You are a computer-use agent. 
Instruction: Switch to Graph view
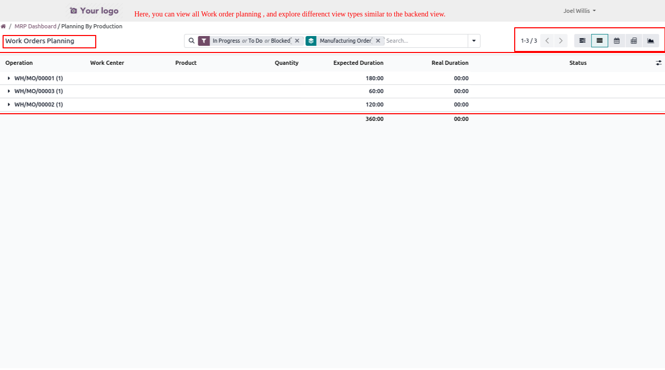pos(651,41)
